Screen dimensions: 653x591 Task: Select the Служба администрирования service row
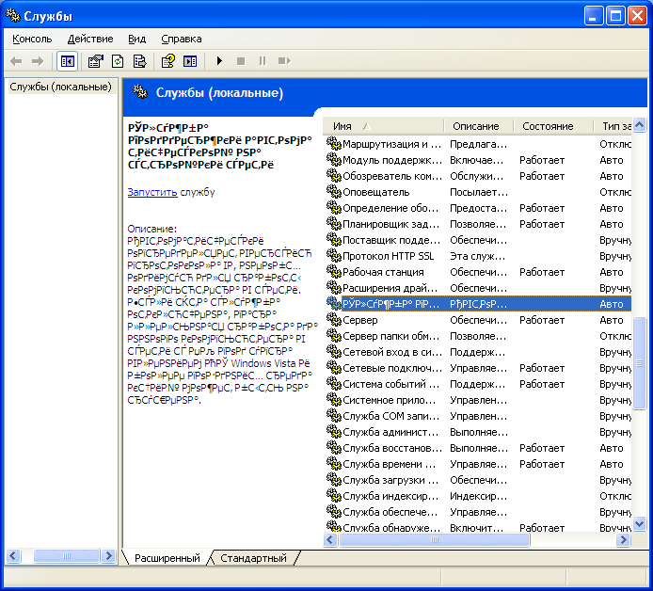point(477,432)
